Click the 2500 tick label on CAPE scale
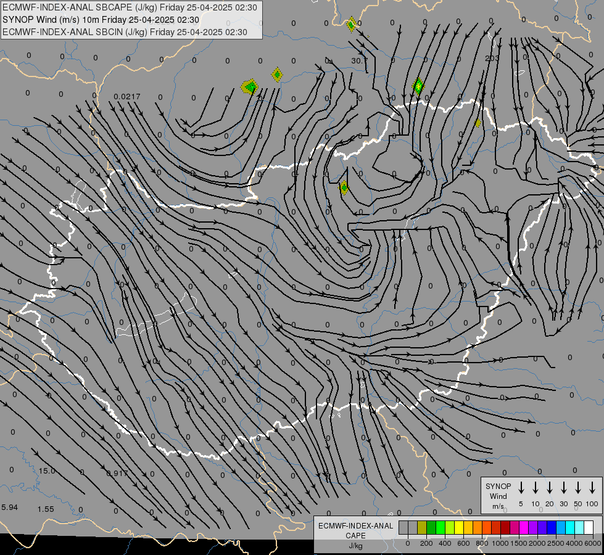604x555 pixels. tap(555, 543)
